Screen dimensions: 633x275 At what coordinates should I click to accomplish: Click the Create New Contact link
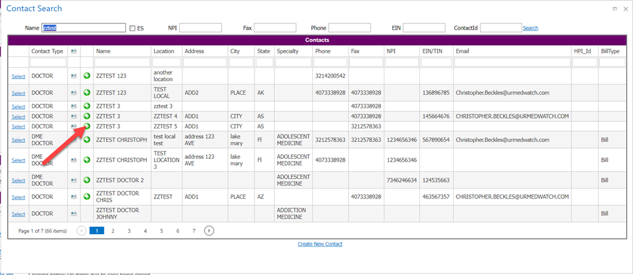point(319,244)
